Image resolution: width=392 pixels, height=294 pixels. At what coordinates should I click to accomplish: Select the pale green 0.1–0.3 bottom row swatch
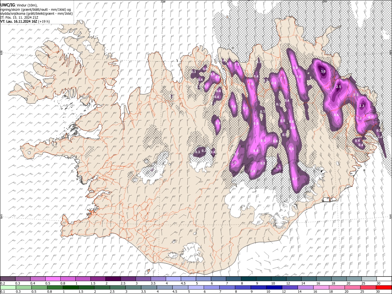[x=8, y=287]
